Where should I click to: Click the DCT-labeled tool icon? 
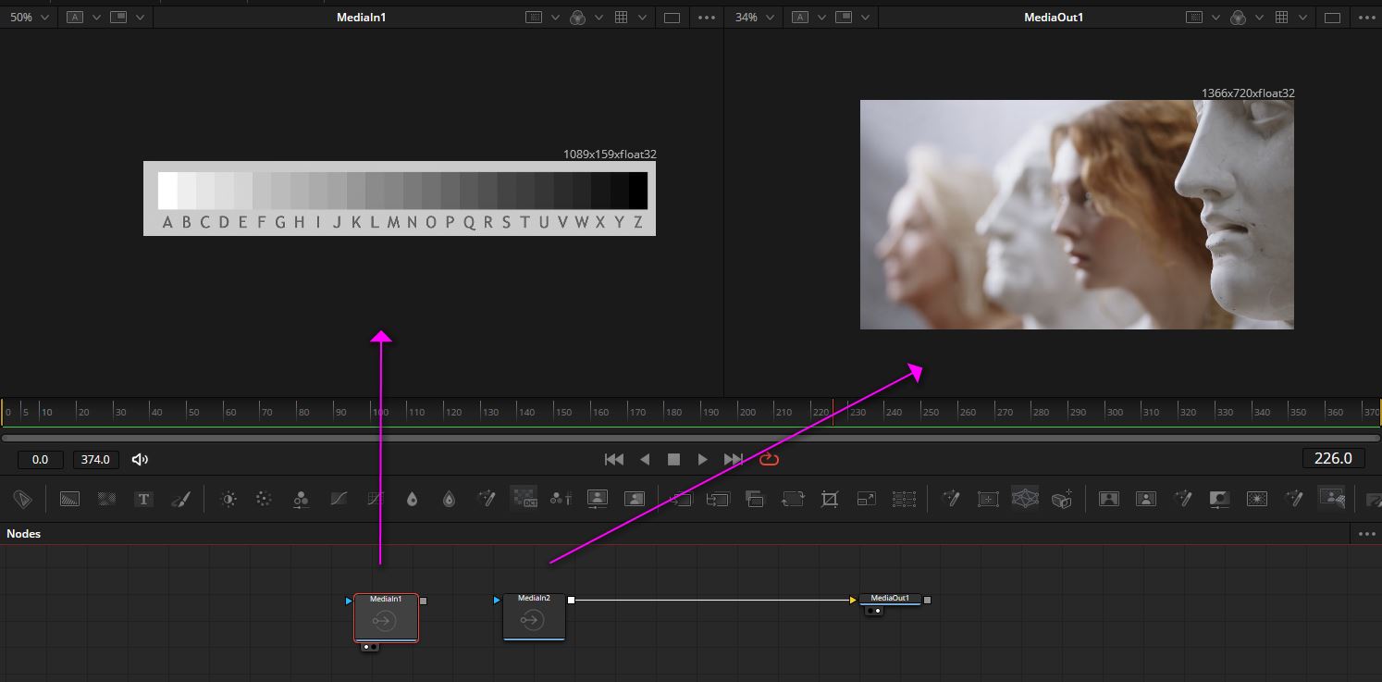point(524,499)
